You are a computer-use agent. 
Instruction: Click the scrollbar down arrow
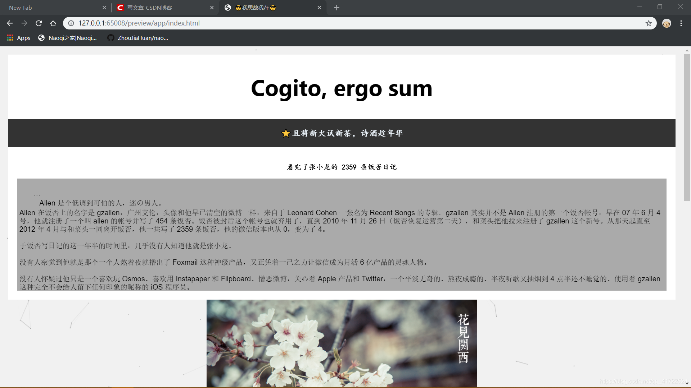click(687, 384)
